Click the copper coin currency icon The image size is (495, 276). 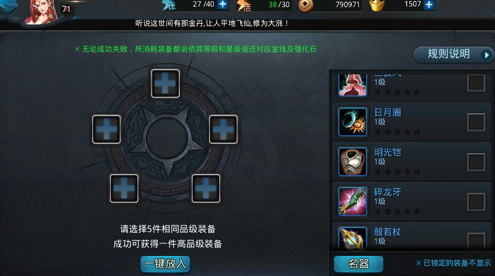pyautogui.click(x=306, y=5)
